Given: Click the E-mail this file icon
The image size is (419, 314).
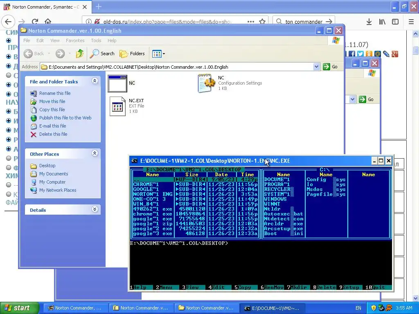Looking at the screenshot, I should pos(34,126).
